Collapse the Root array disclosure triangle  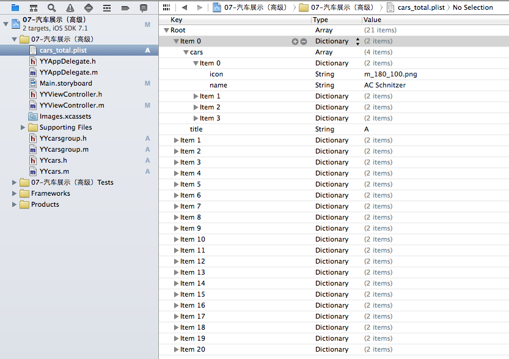tap(166, 31)
